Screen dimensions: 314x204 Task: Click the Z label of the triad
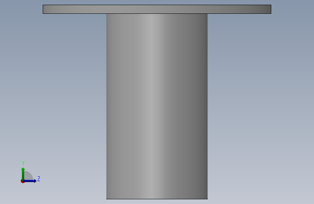tap(39, 179)
